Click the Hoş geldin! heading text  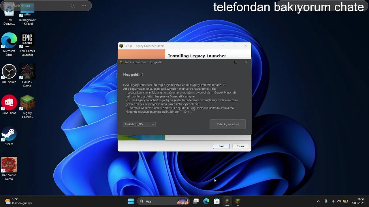(x=133, y=74)
